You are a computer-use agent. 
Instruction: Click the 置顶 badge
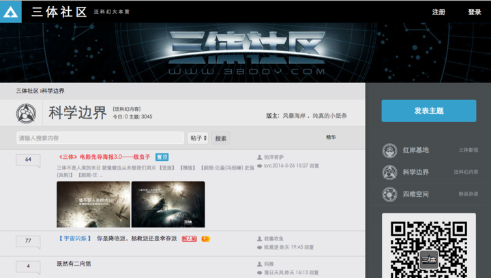click(162, 157)
